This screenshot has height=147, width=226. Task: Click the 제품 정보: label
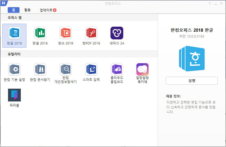(x=173, y=96)
